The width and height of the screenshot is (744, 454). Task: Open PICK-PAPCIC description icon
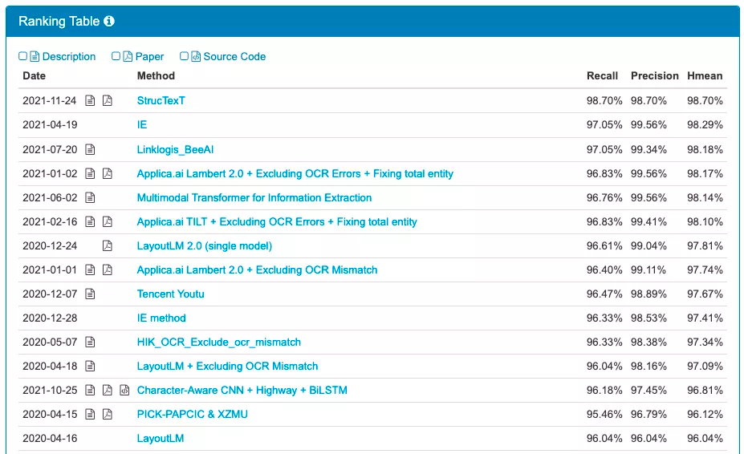(x=90, y=414)
